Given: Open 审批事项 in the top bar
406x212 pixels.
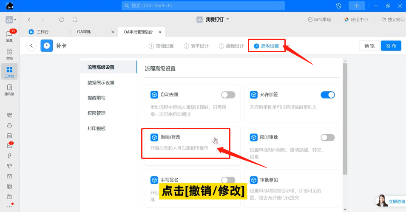Looking at the screenshot, I should click(320, 20).
